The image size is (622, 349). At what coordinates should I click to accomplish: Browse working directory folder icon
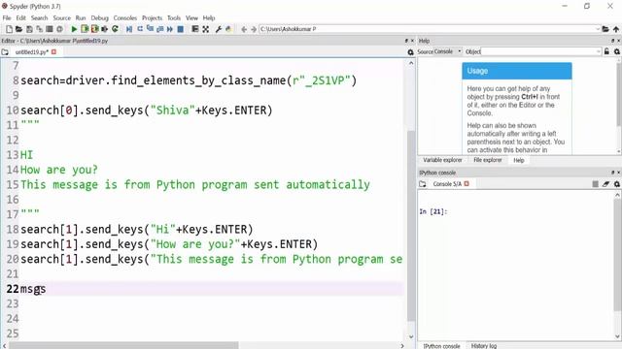coord(605,29)
